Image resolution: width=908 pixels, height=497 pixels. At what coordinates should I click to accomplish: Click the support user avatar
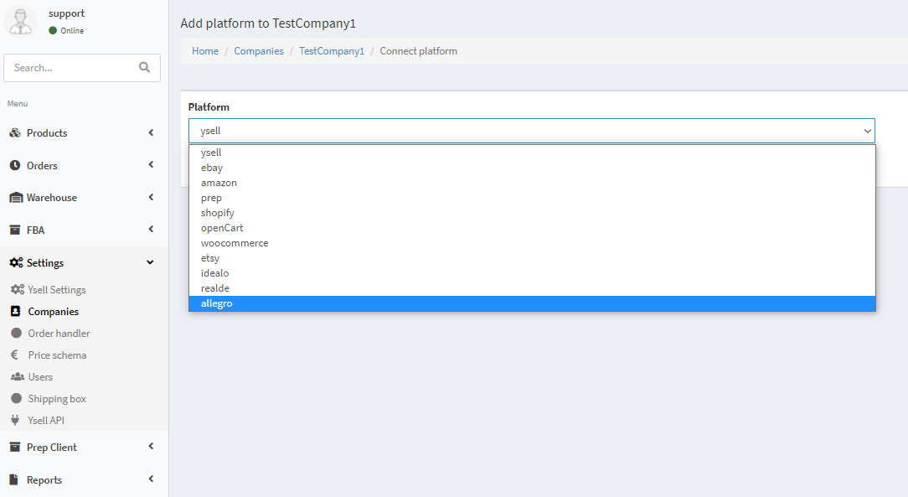point(22,21)
